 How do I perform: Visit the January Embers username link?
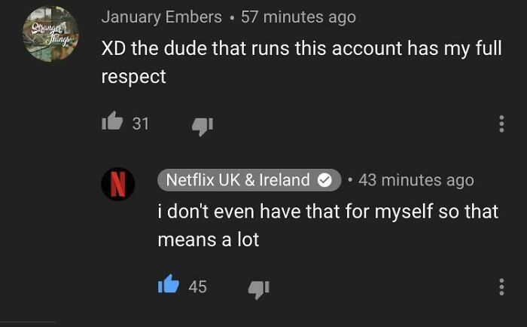(x=161, y=17)
